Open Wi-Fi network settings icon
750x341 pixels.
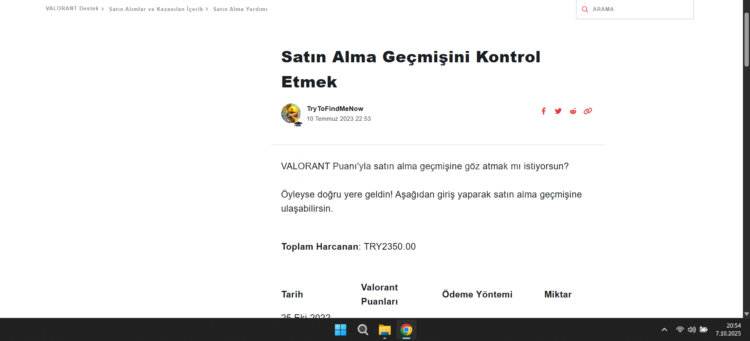click(x=680, y=330)
